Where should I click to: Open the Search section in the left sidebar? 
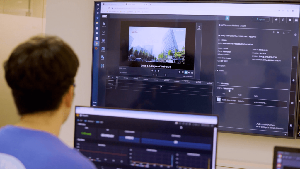pos(103,32)
